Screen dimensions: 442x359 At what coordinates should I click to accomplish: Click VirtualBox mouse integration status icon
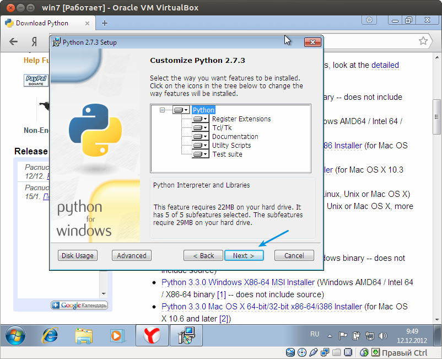point(364,352)
